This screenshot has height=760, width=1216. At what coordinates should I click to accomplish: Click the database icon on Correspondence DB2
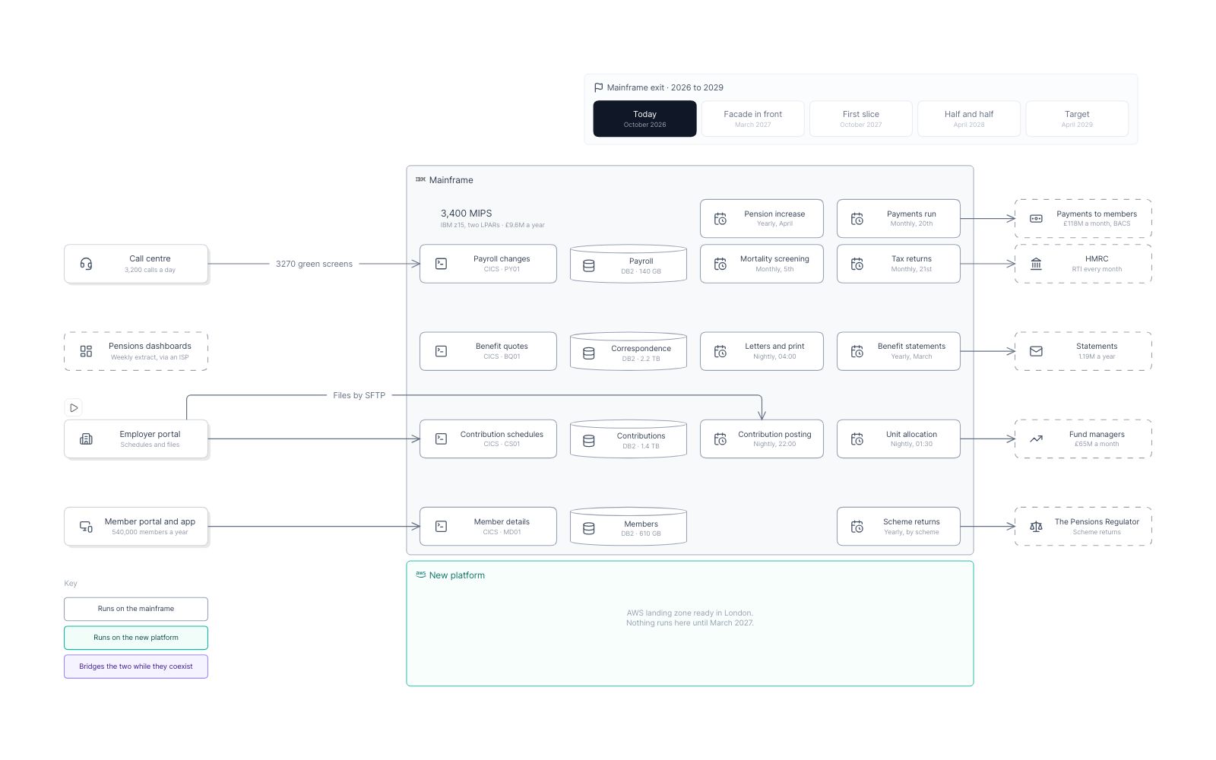click(x=589, y=353)
